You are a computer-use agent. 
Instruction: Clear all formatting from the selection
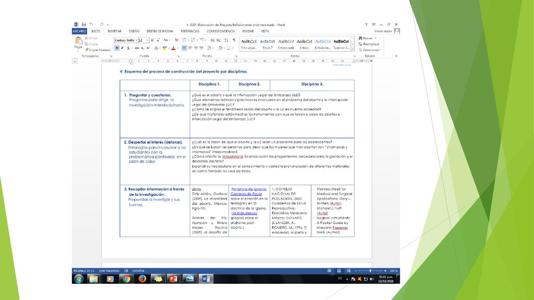point(176,40)
